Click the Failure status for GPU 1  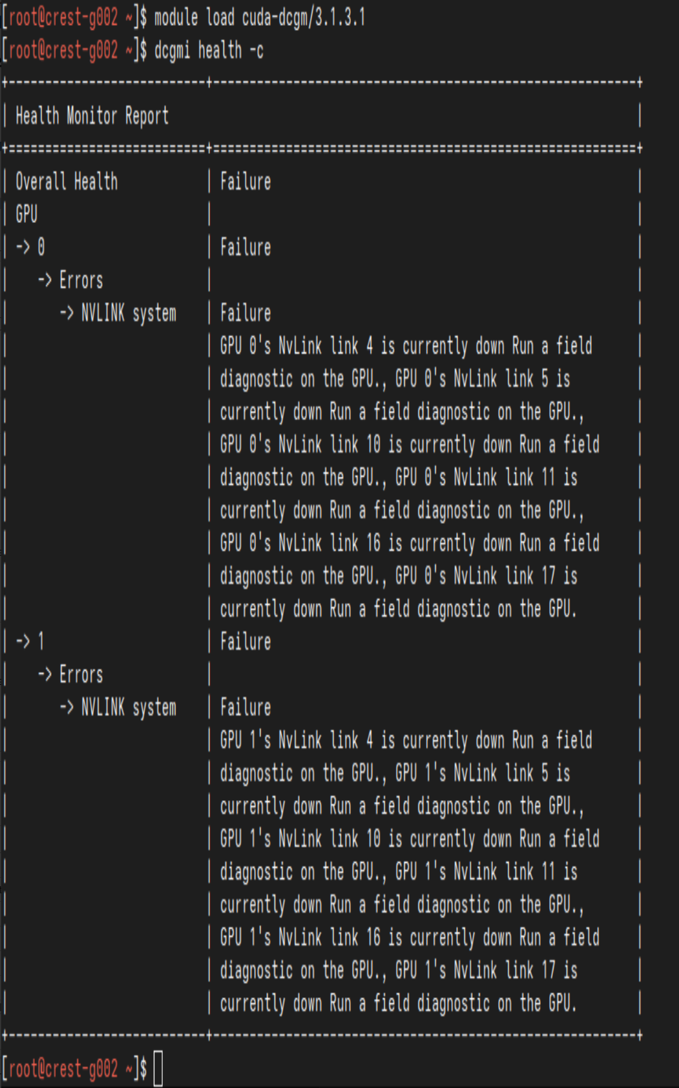point(245,642)
